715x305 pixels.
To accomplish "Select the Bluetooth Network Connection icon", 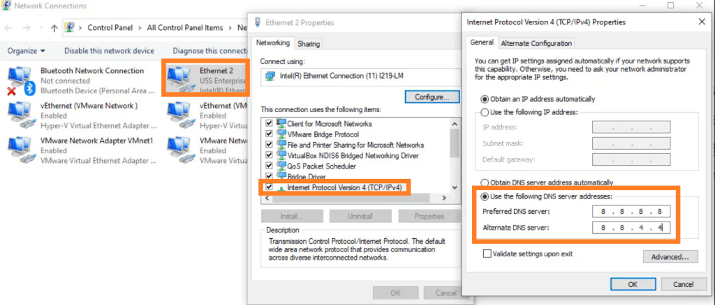I will 20,80.
